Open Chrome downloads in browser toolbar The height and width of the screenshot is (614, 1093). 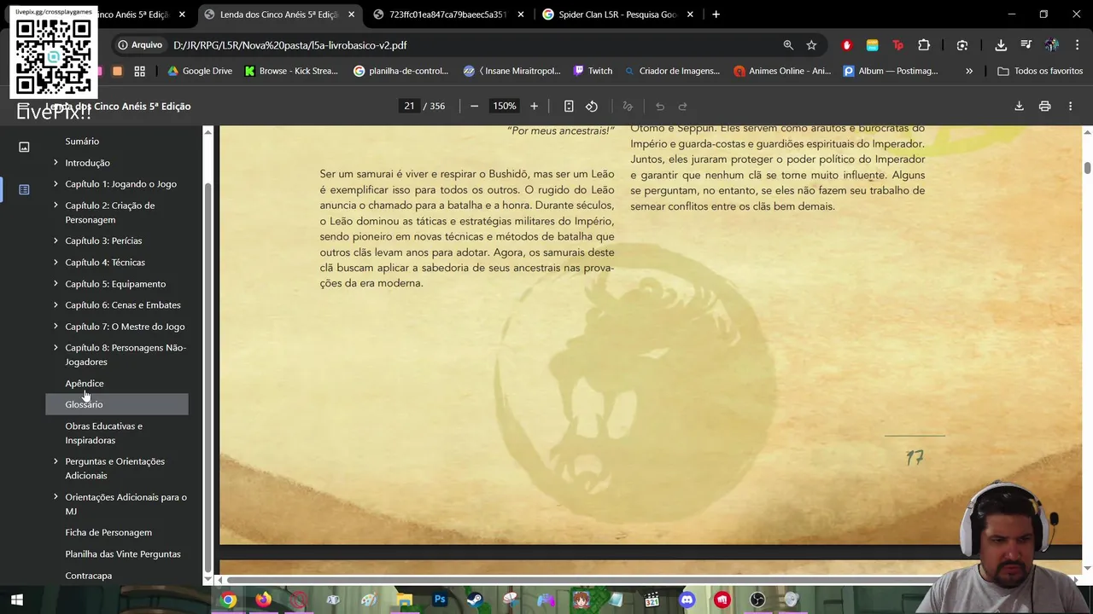1001,45
